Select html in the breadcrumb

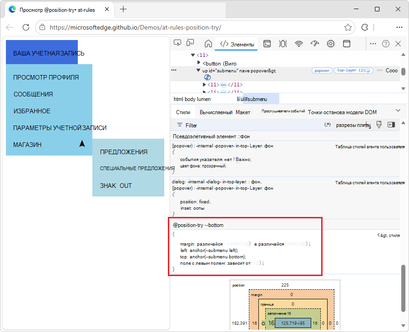click(178, 99)
